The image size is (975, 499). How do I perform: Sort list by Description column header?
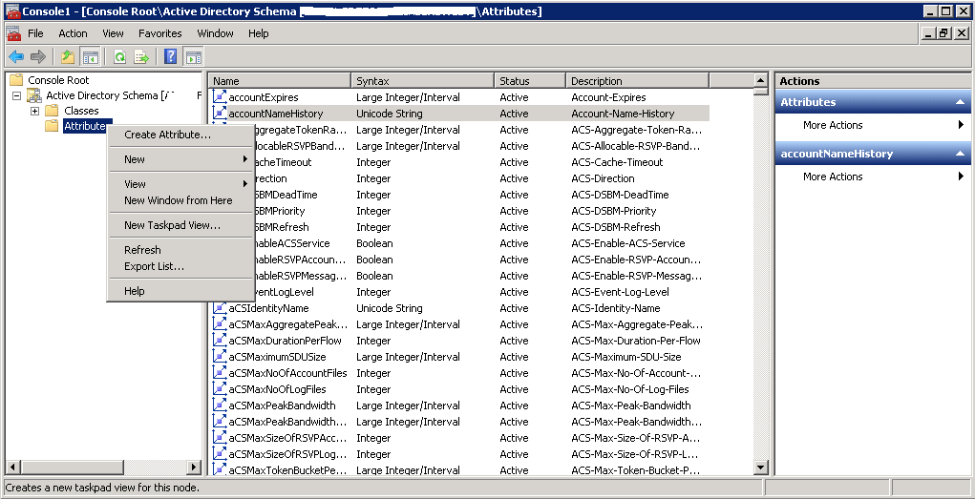pos(637,81)
